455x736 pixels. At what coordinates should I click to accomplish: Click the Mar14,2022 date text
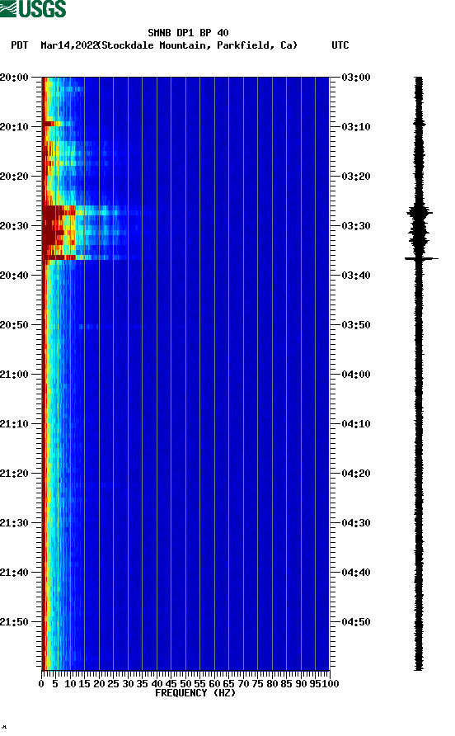pos(69,45)
